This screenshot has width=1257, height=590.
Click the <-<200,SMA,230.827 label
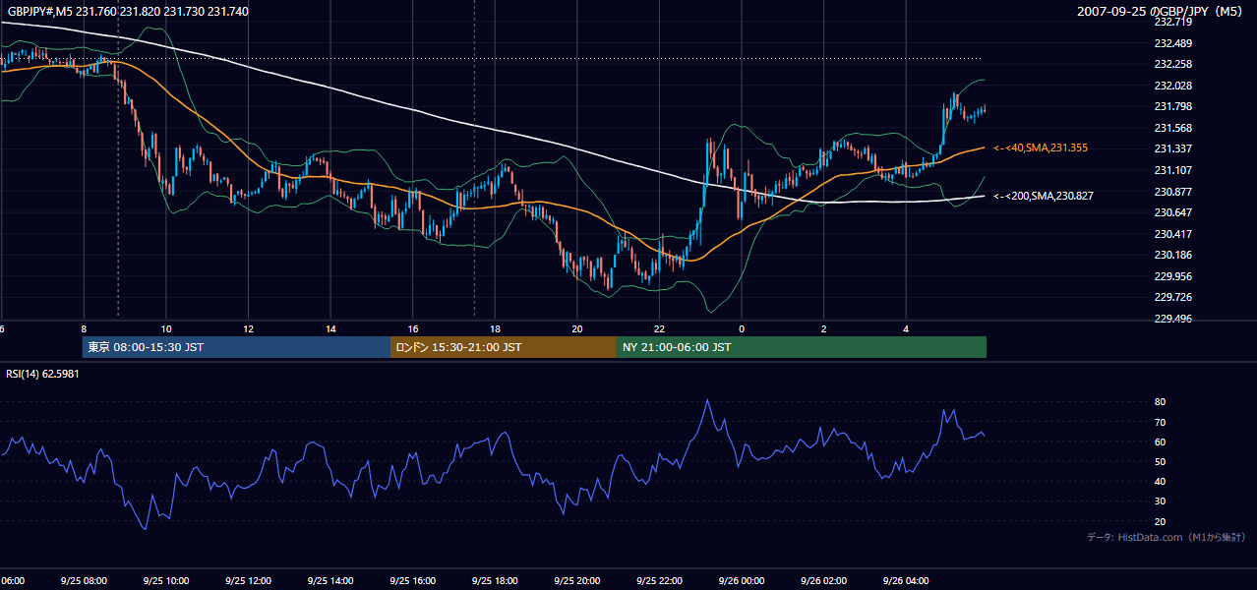click(x=1044, y=196)
